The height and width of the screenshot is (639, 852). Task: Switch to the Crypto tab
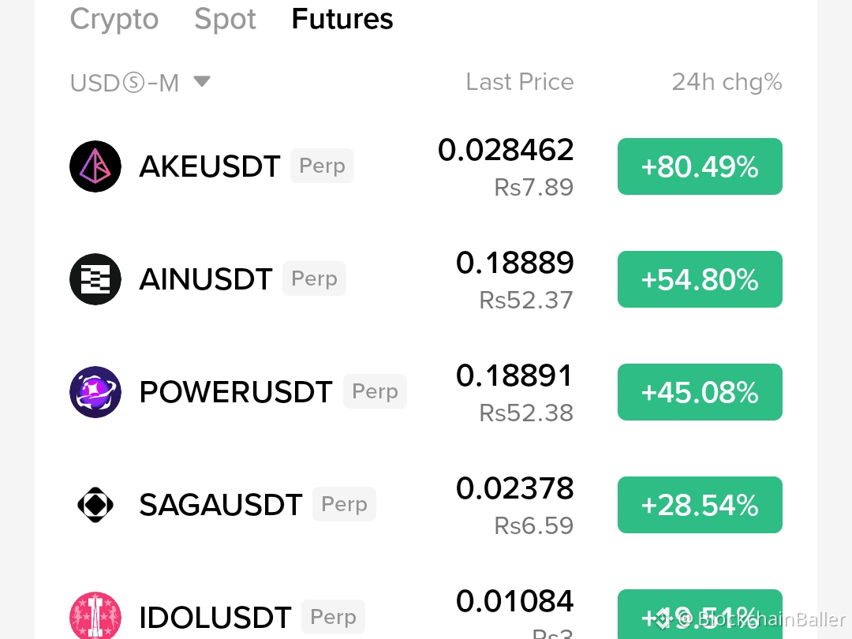click(114, 19)
